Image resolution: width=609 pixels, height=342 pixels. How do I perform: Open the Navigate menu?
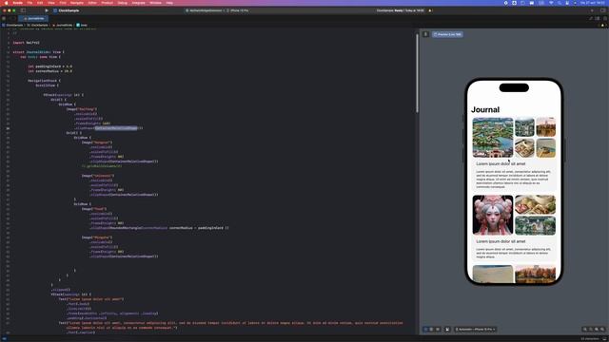point(77,3)
